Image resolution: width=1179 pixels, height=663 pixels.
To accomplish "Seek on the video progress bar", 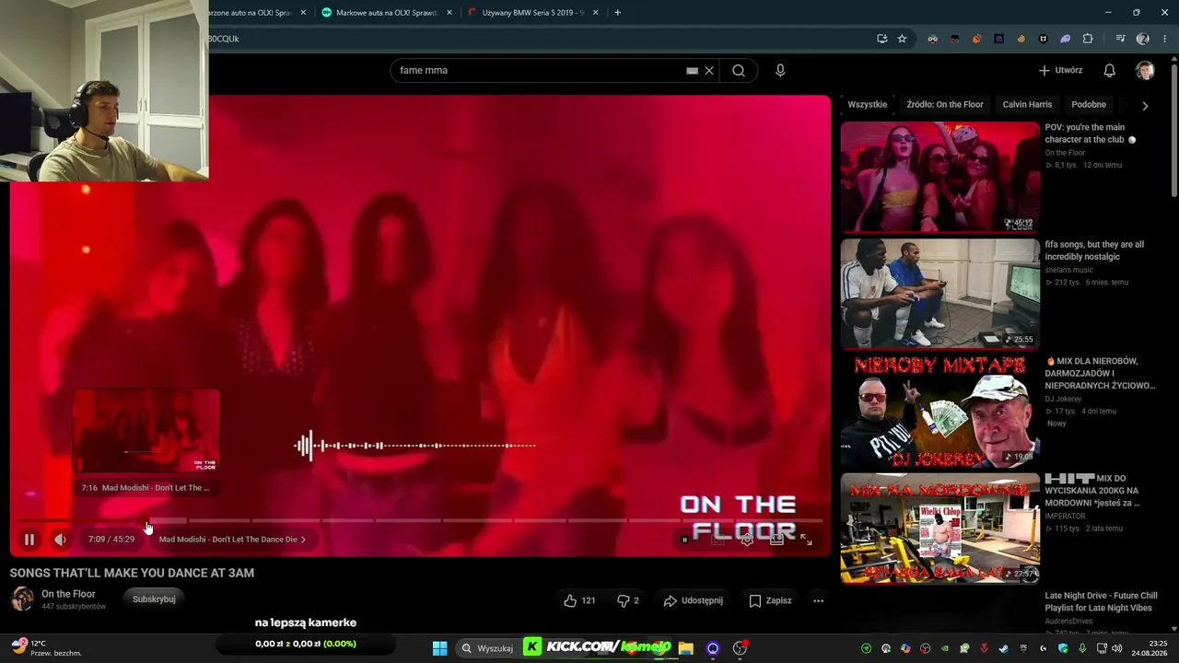I will 419,521.
